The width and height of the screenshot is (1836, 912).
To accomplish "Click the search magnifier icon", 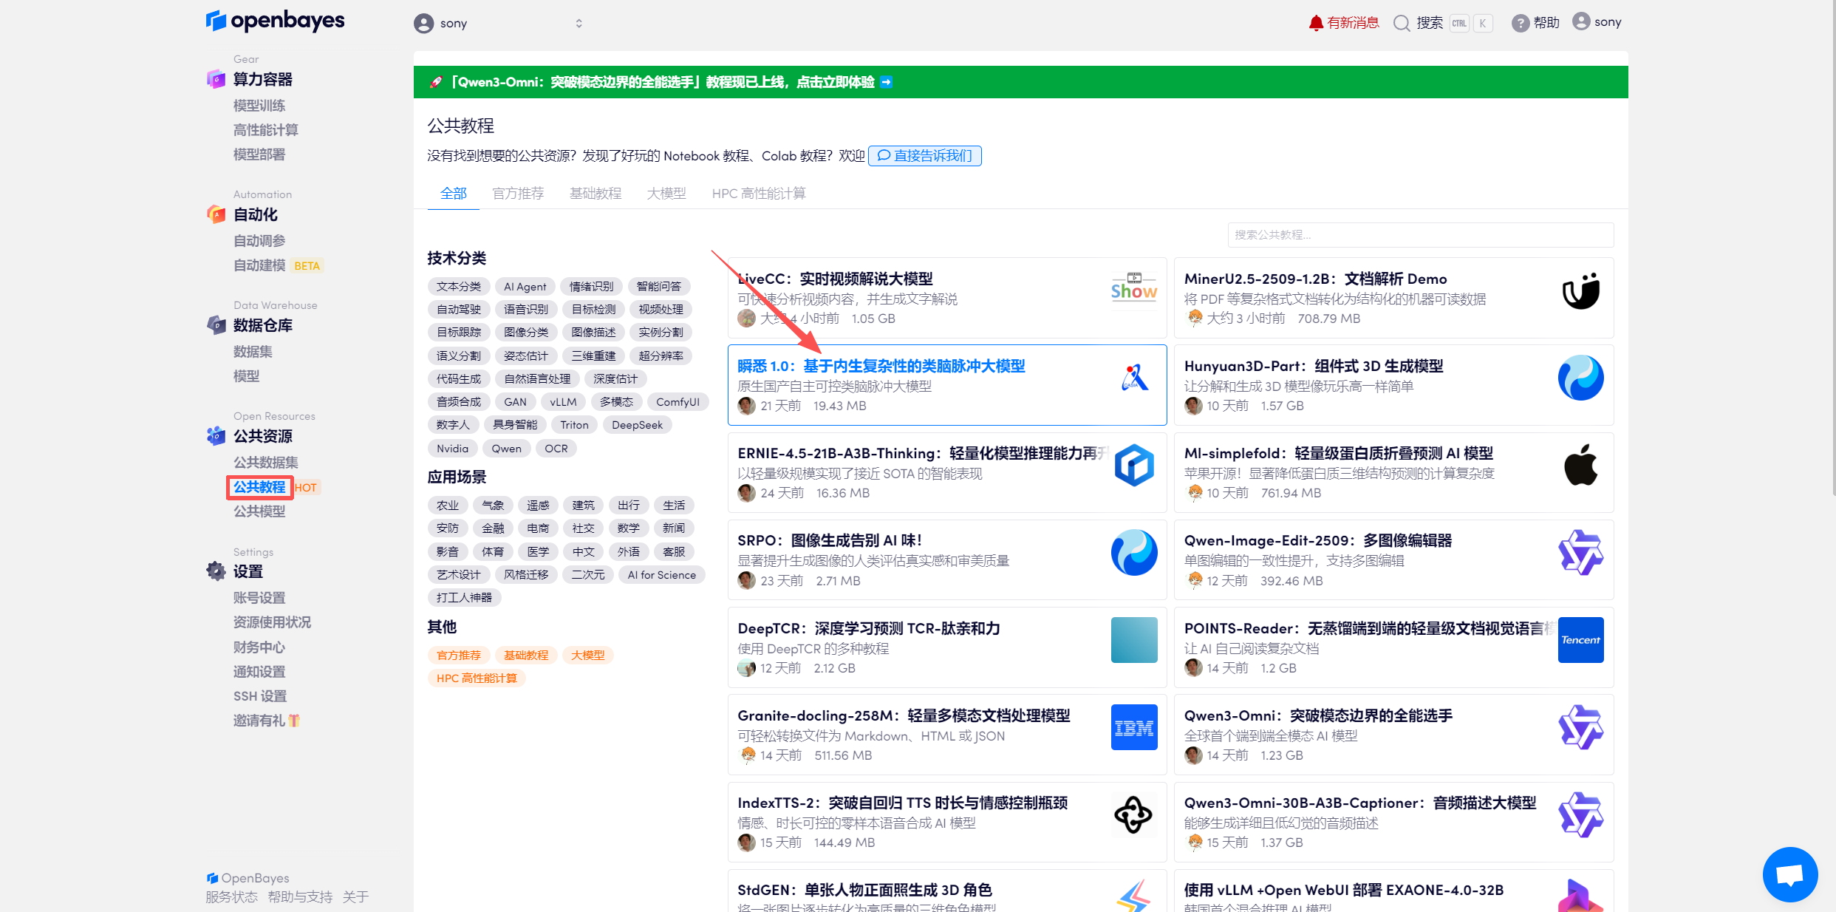I will [x=1402, y=23].
